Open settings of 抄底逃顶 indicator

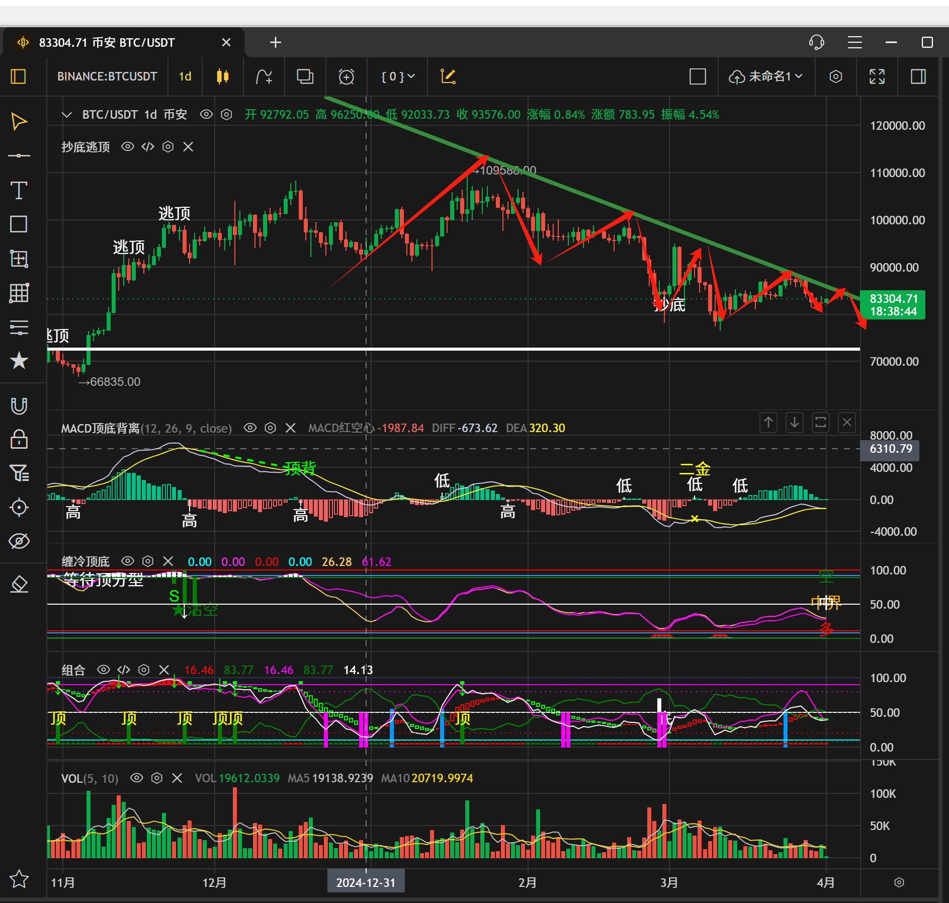pyautogui.click(x=168, y=146)
